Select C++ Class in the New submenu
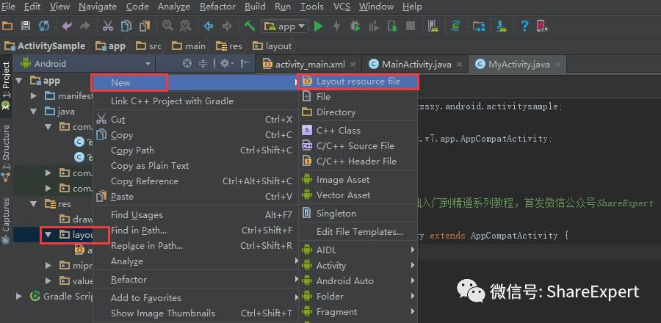Image resolution: width=661 pixels, height=323 pixels. [x=358, y=131]
